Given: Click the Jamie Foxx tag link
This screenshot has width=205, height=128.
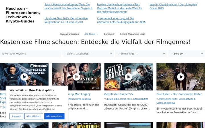Looking at the screenshot, I should click(126, 99).
